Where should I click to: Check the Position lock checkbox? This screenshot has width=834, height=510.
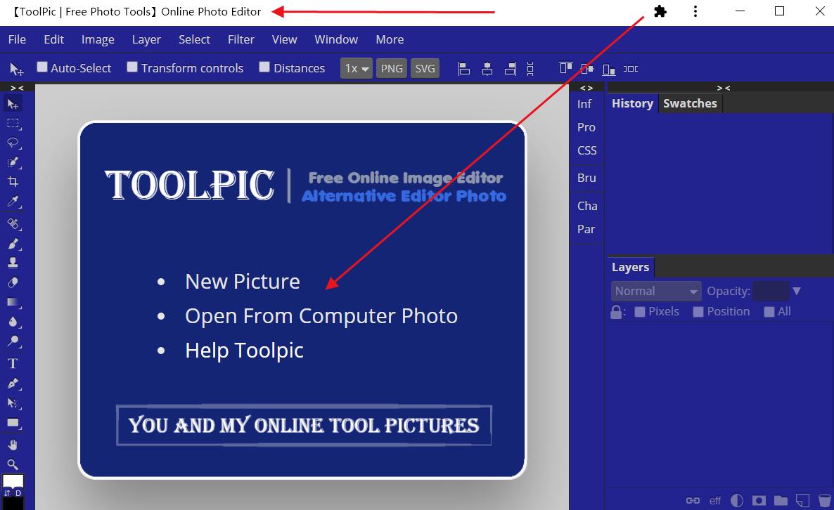[698, 312]
